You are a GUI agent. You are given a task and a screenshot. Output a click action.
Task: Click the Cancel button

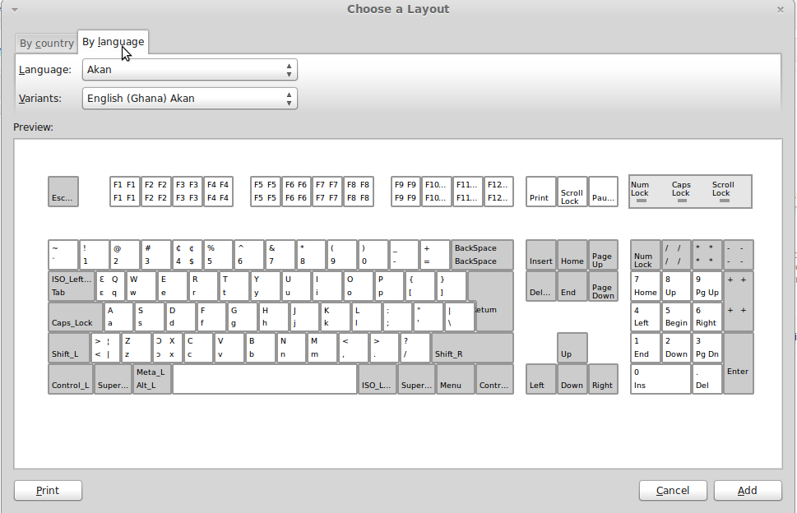tap(672, 490)
